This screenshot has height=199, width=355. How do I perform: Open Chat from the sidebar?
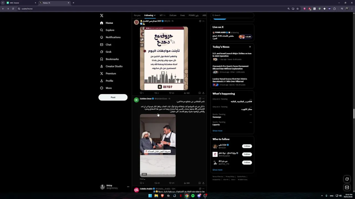pos(106,44)
